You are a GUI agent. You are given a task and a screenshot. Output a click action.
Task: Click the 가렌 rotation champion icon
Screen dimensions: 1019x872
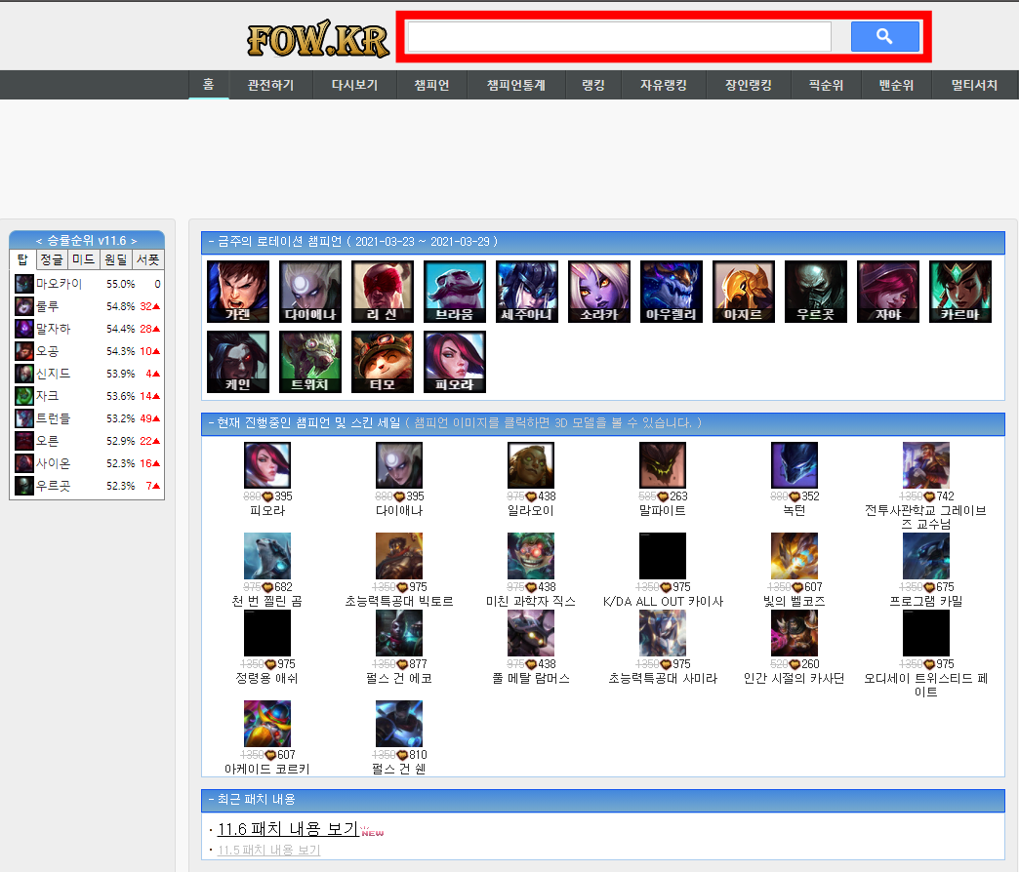(x=238, y=292)
